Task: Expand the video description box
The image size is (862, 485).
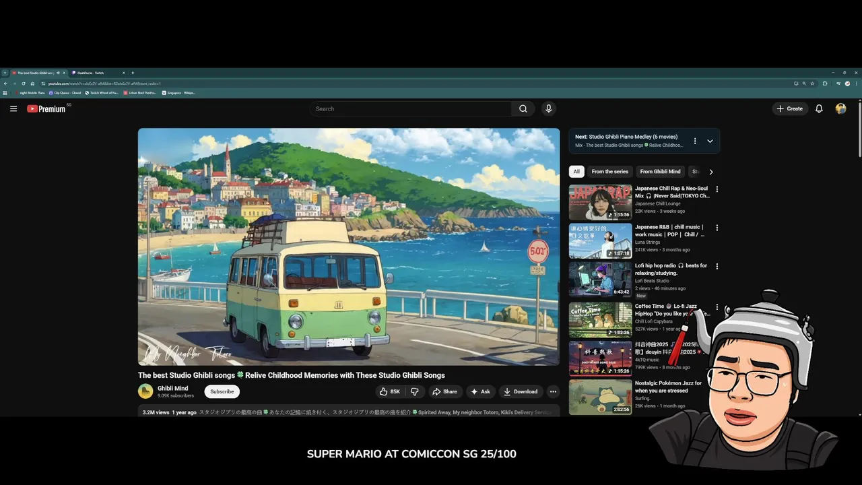Action: tap(349, 412)
